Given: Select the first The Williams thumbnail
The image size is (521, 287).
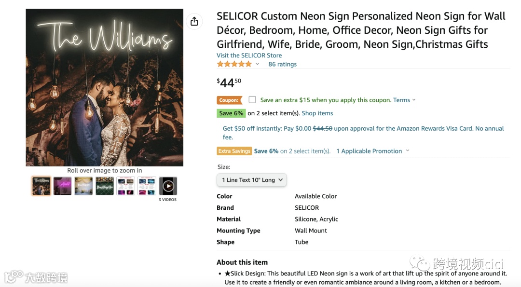Looking at the screenshot, I should click(41, 186).
